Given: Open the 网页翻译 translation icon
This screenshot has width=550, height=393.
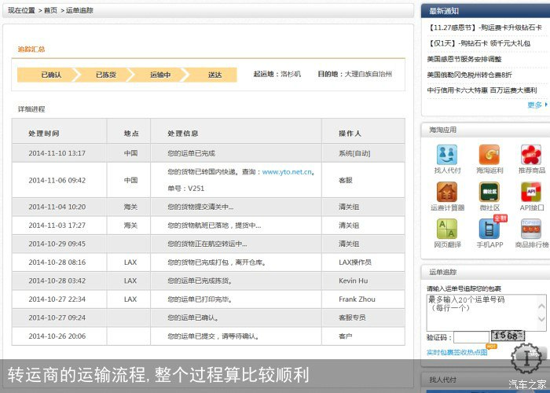Looking at the screenshot, I should (x=447, y=229).
